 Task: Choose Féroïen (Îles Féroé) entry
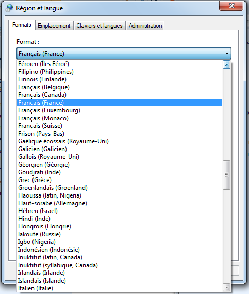coord(120,64)
